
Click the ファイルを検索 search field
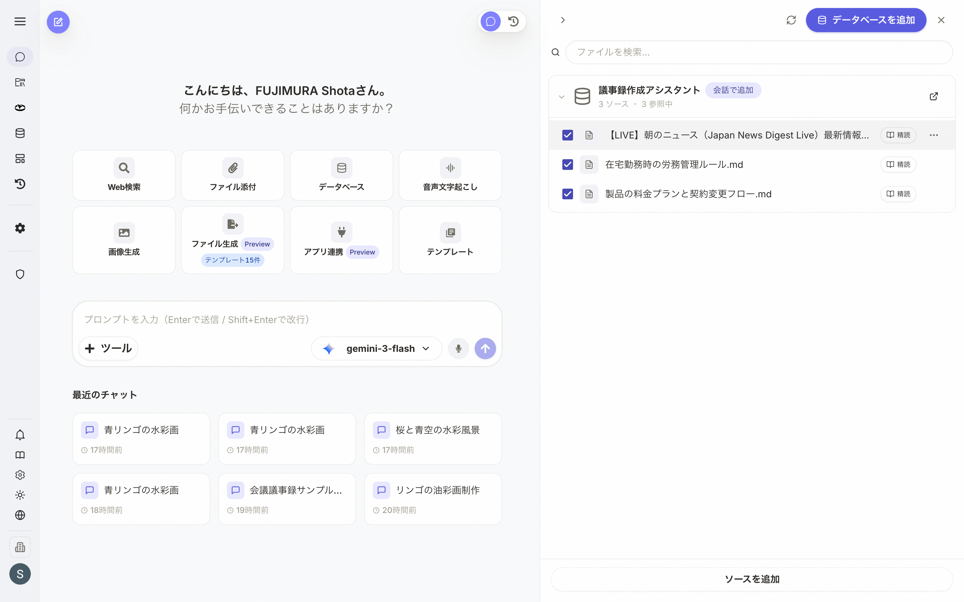point(759,52)
